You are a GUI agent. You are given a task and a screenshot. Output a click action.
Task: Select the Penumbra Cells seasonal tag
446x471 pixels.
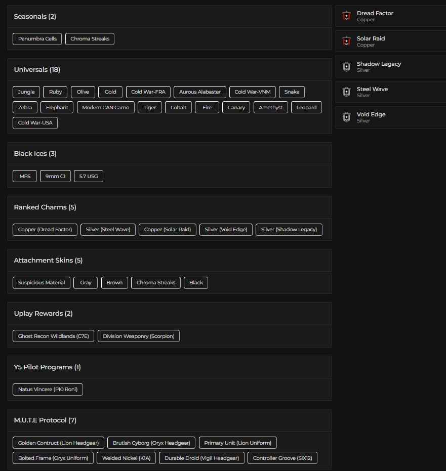pyautogui.click(x=37, y=38)
